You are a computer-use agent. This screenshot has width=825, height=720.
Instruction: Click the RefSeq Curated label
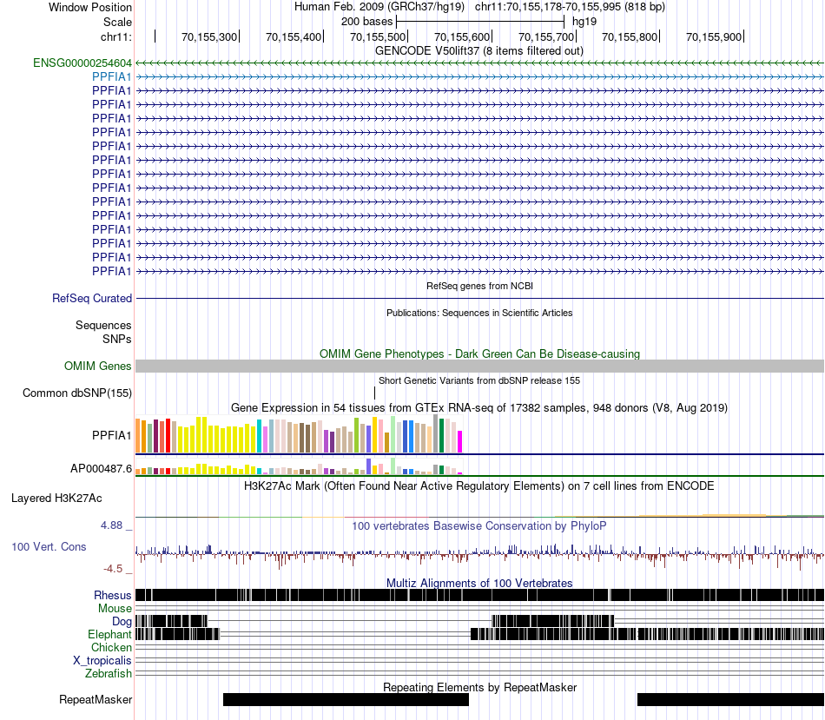(x=91, y=299)
